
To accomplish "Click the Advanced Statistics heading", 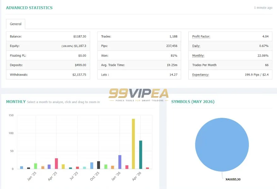I will tap(29, 8).
